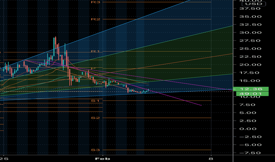275x162 pixels.
Task: Click the 49:01 bar countdown label
Action: coord(252,94)
